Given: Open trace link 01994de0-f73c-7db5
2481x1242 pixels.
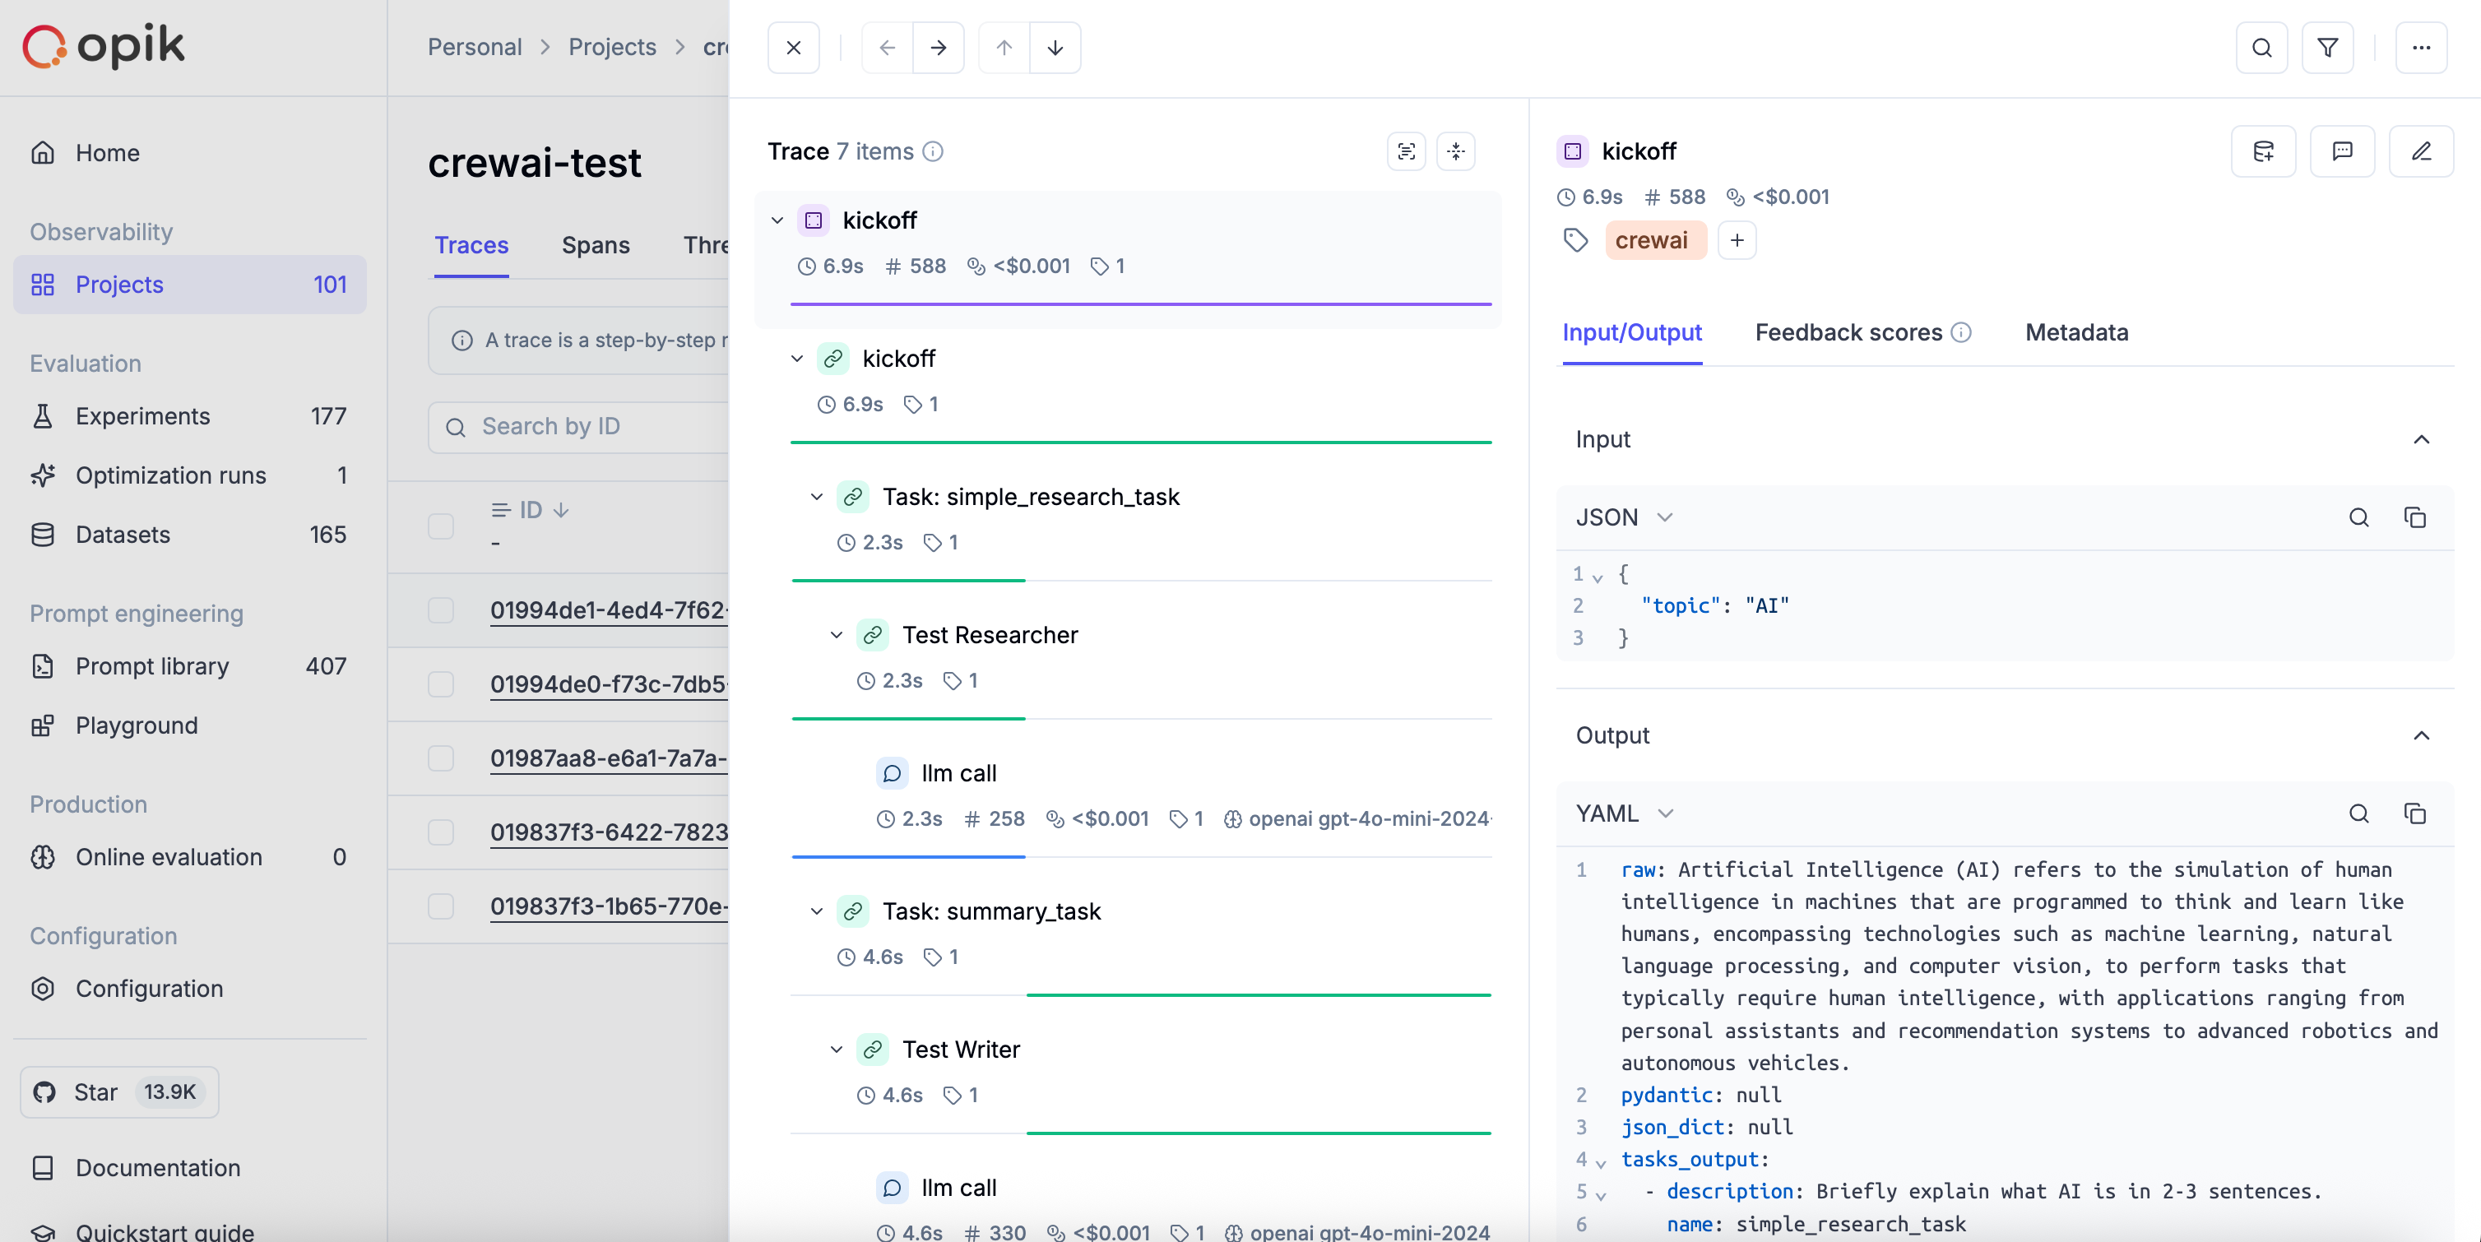Looking at the screenshot, I should click(x=609, y=684).
